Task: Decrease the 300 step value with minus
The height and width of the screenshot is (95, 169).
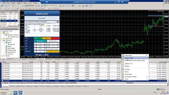Action: point(35,46)
